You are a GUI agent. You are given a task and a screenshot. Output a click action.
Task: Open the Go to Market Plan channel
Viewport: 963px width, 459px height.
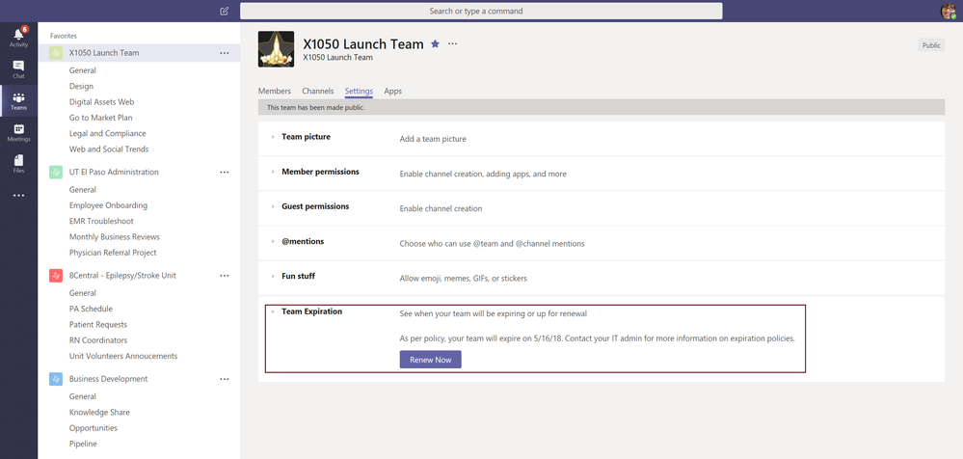pos(100,118)
